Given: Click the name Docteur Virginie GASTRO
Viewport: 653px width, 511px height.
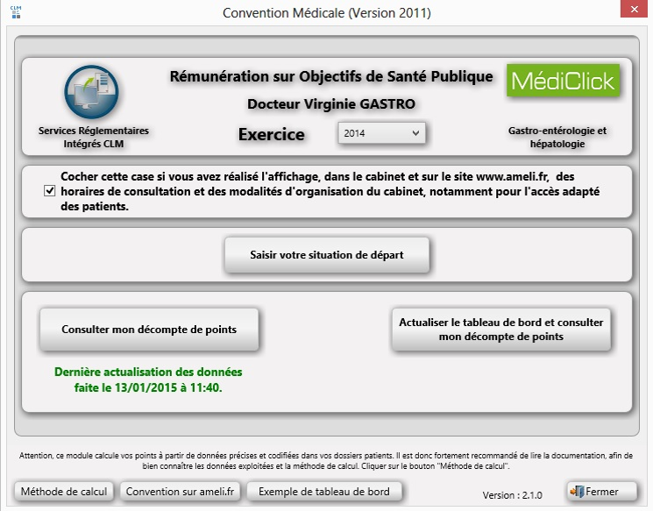Looking at the screenshot, I should click(x=331, y=103).
